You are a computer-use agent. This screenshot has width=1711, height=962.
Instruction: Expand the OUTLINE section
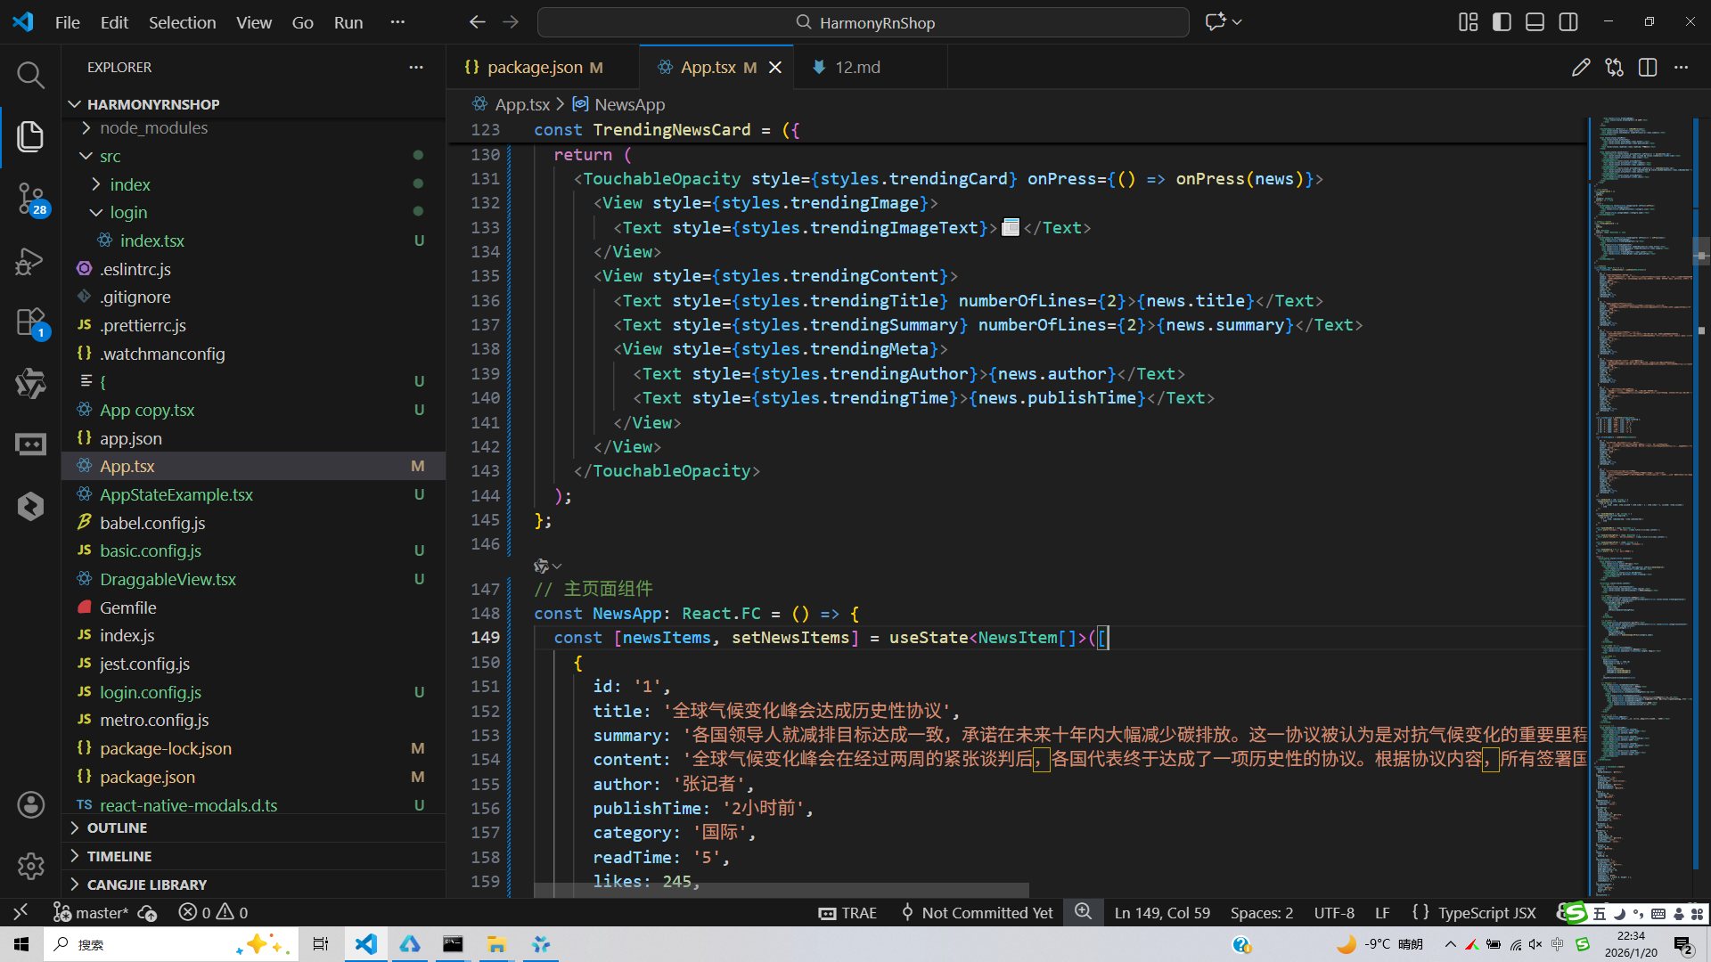[117, 827]
